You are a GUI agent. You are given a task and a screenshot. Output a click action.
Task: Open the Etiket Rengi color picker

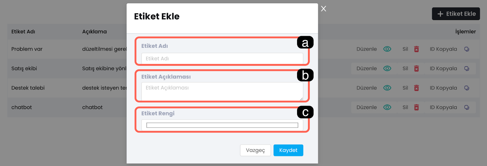tap(222, 125)
